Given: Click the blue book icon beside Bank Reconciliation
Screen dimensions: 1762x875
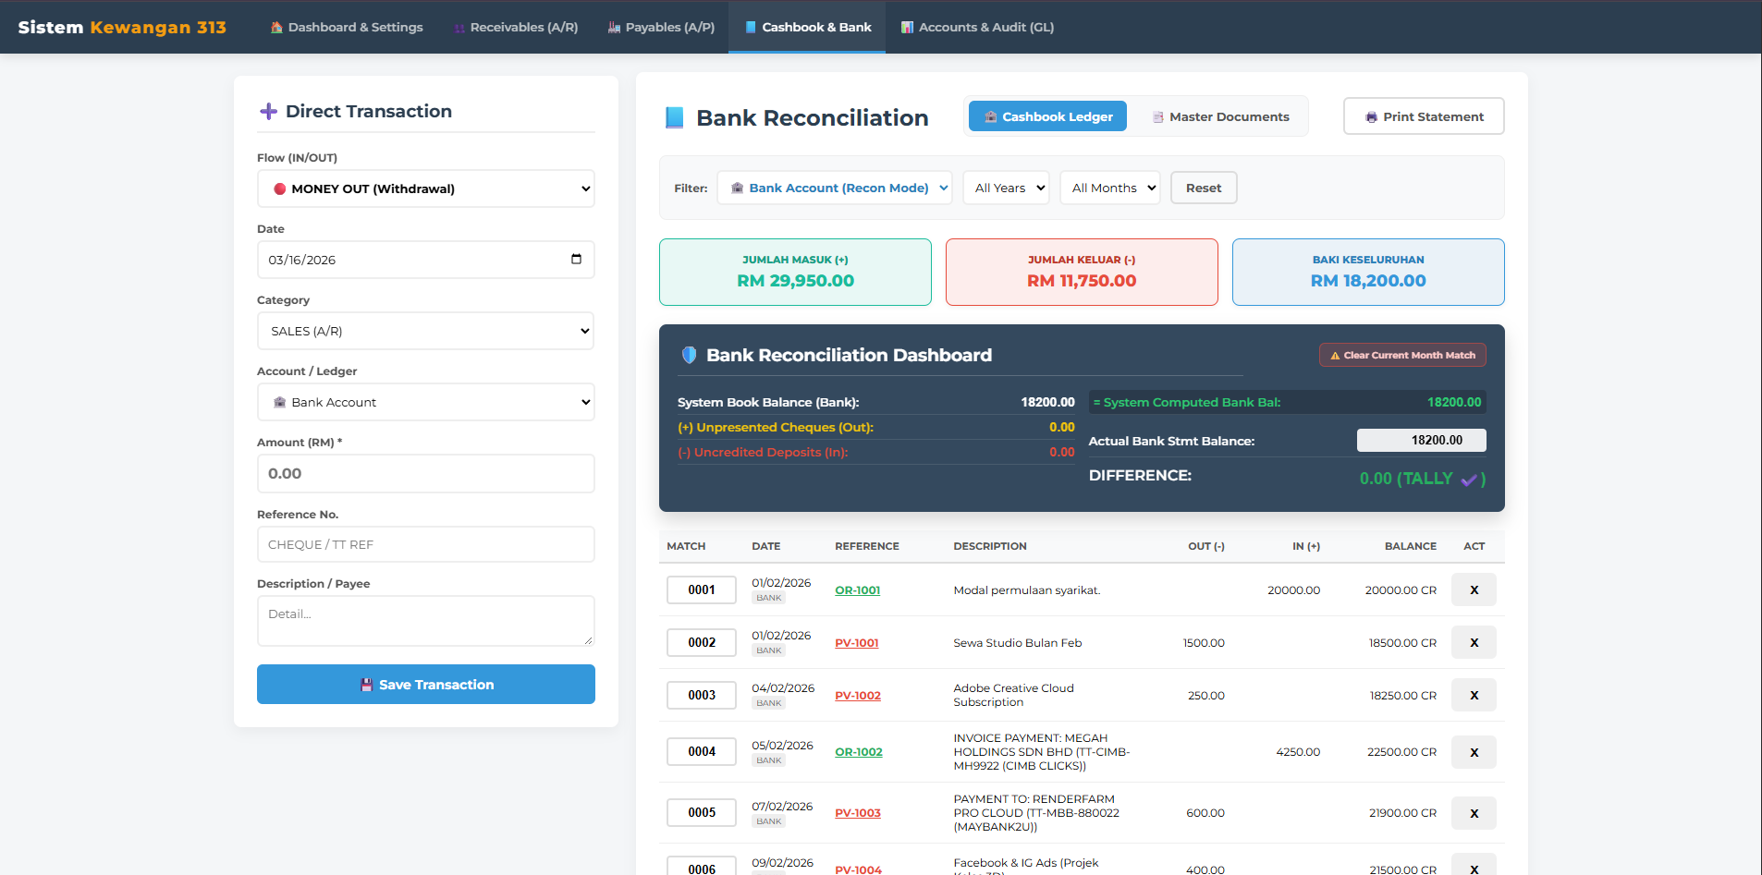Looking at the screenshot, I should click(674, 117).
